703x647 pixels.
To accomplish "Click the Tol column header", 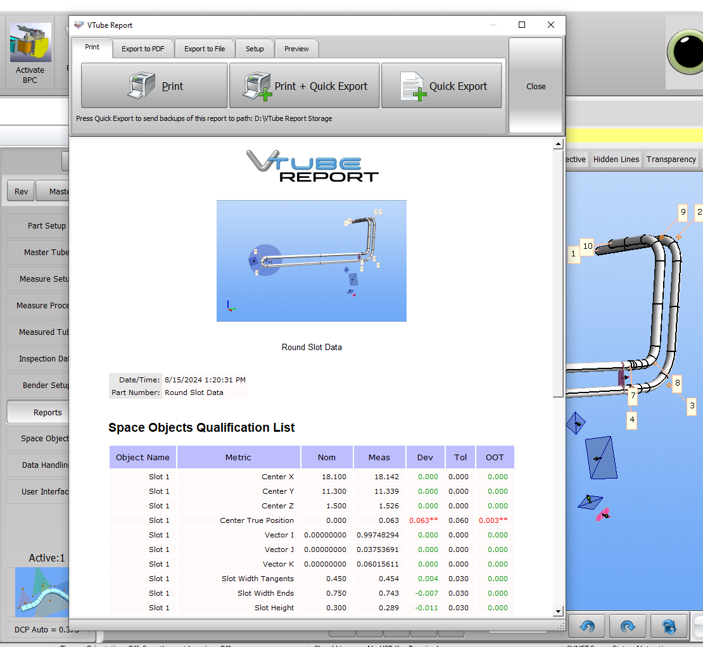I will [x=460, y=458].
